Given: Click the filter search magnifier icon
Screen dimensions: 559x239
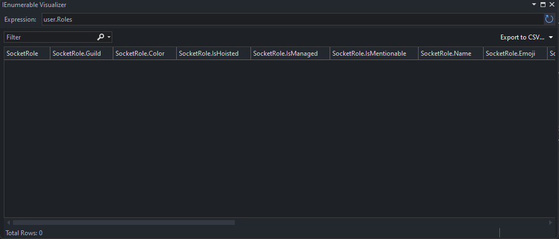Looking at the screenshot, I should pyautogui.click(x=100, y=37).
